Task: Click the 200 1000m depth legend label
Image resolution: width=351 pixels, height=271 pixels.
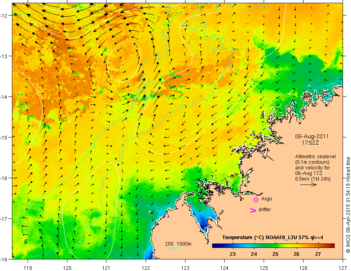Action: 178,244
